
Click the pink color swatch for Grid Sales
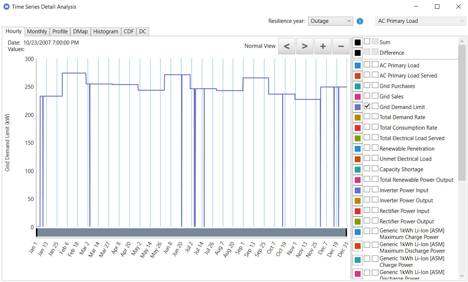click(x=357, y=96)
